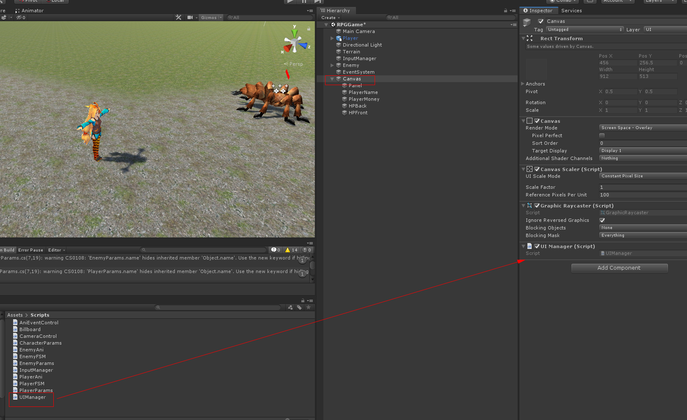The height and width of the screenshot is (420, 687).
Task: Toggle the Hierarchy panel lock icon
Action: [505, 11]
